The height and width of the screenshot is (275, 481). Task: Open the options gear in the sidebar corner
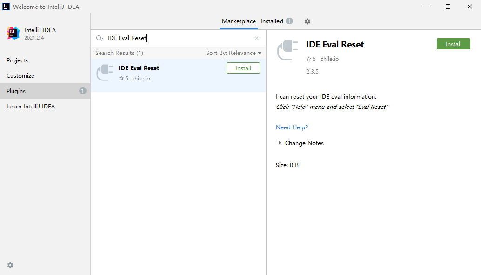10,265
